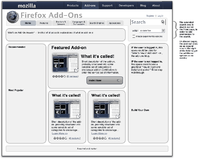The width and height of the screenshot is (199, 159).
Task: Open the Readers & Viewers tab
Action: [61, 23]
